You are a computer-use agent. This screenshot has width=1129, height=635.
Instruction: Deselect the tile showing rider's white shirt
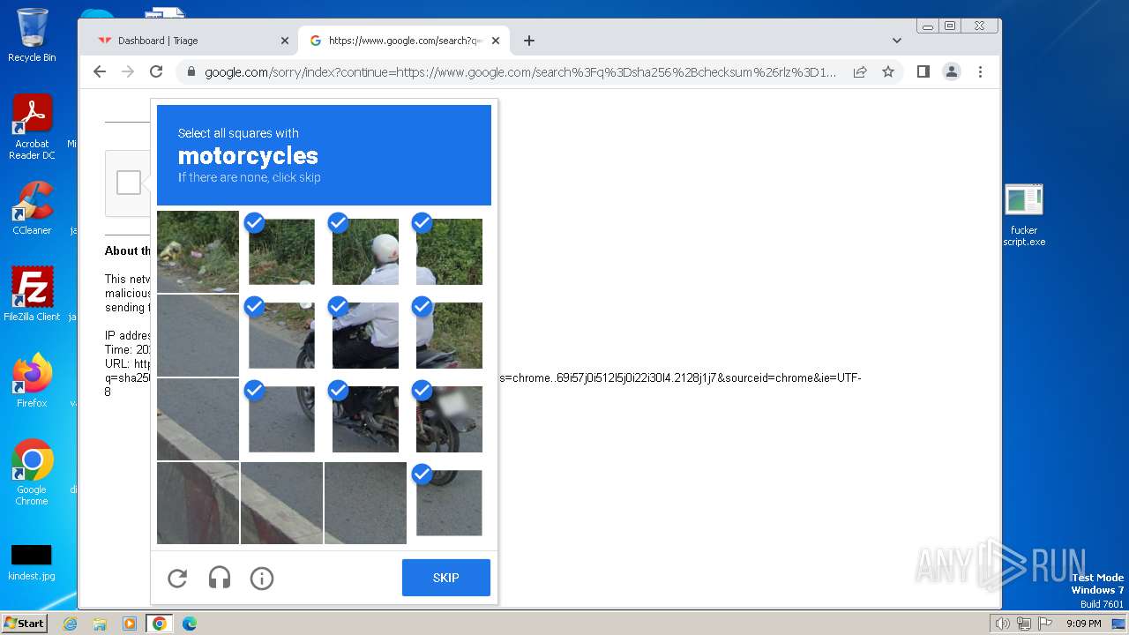tap(365, 335)
